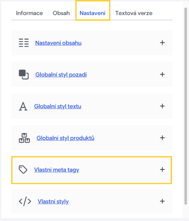Expand Vlastní meta tagy with plus icon

click(162, 170)
